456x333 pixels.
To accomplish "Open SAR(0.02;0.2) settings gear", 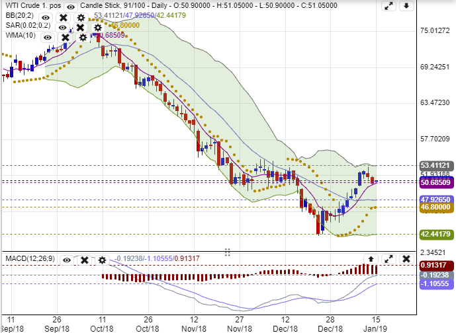I will pyautogui.click(x=97, y=28).
